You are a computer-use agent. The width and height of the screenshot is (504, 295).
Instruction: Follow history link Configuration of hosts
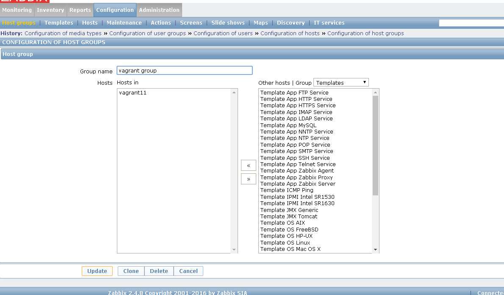(x=290, y=33)
